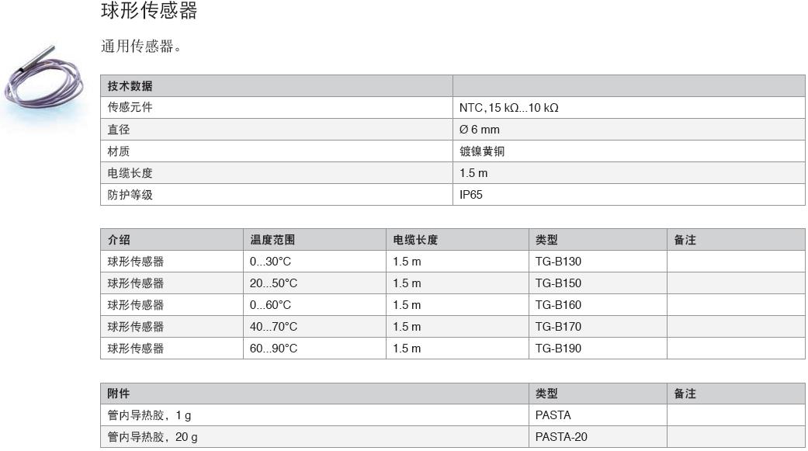Click the 温度范围 column header
Image resolution: width=808 pixels, height=451 pixels.
tap(272, 240)
